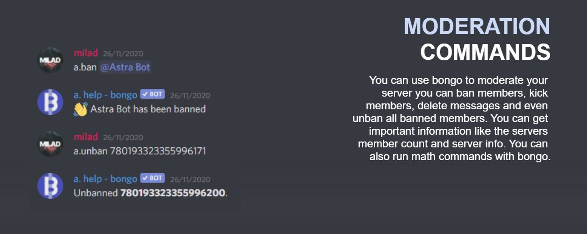Viewport: 587px width, 234px height.
Task: Click the @Astra Bot mention
Action: click(125, 68)
